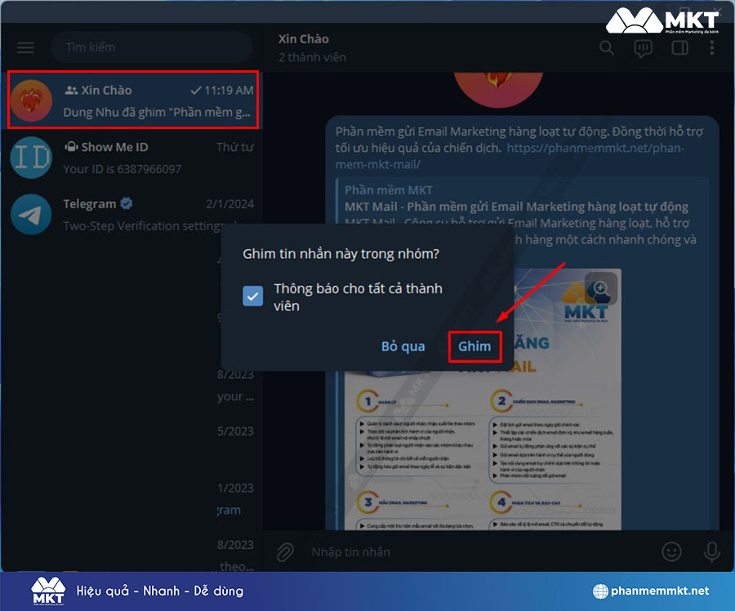The image size is (735, 611).
Task: Open the three-dot chat options menu
Action: click(x=711, y=47)
